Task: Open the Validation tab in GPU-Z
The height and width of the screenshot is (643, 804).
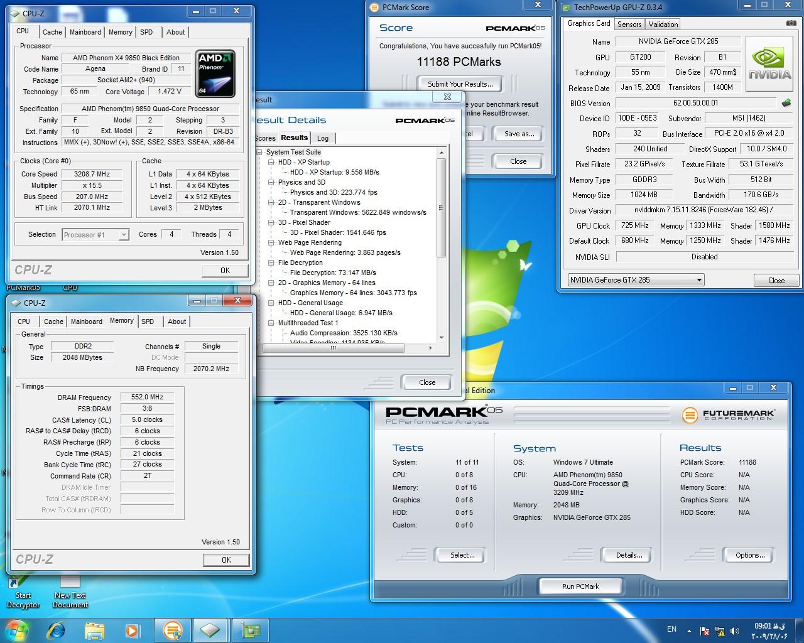Action: pyautogui.click(x=663, y=24)
